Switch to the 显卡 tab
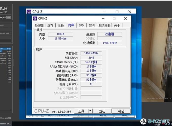Image resolution: width=172 pixels, height=126 pixels. [x=92, y=25]
